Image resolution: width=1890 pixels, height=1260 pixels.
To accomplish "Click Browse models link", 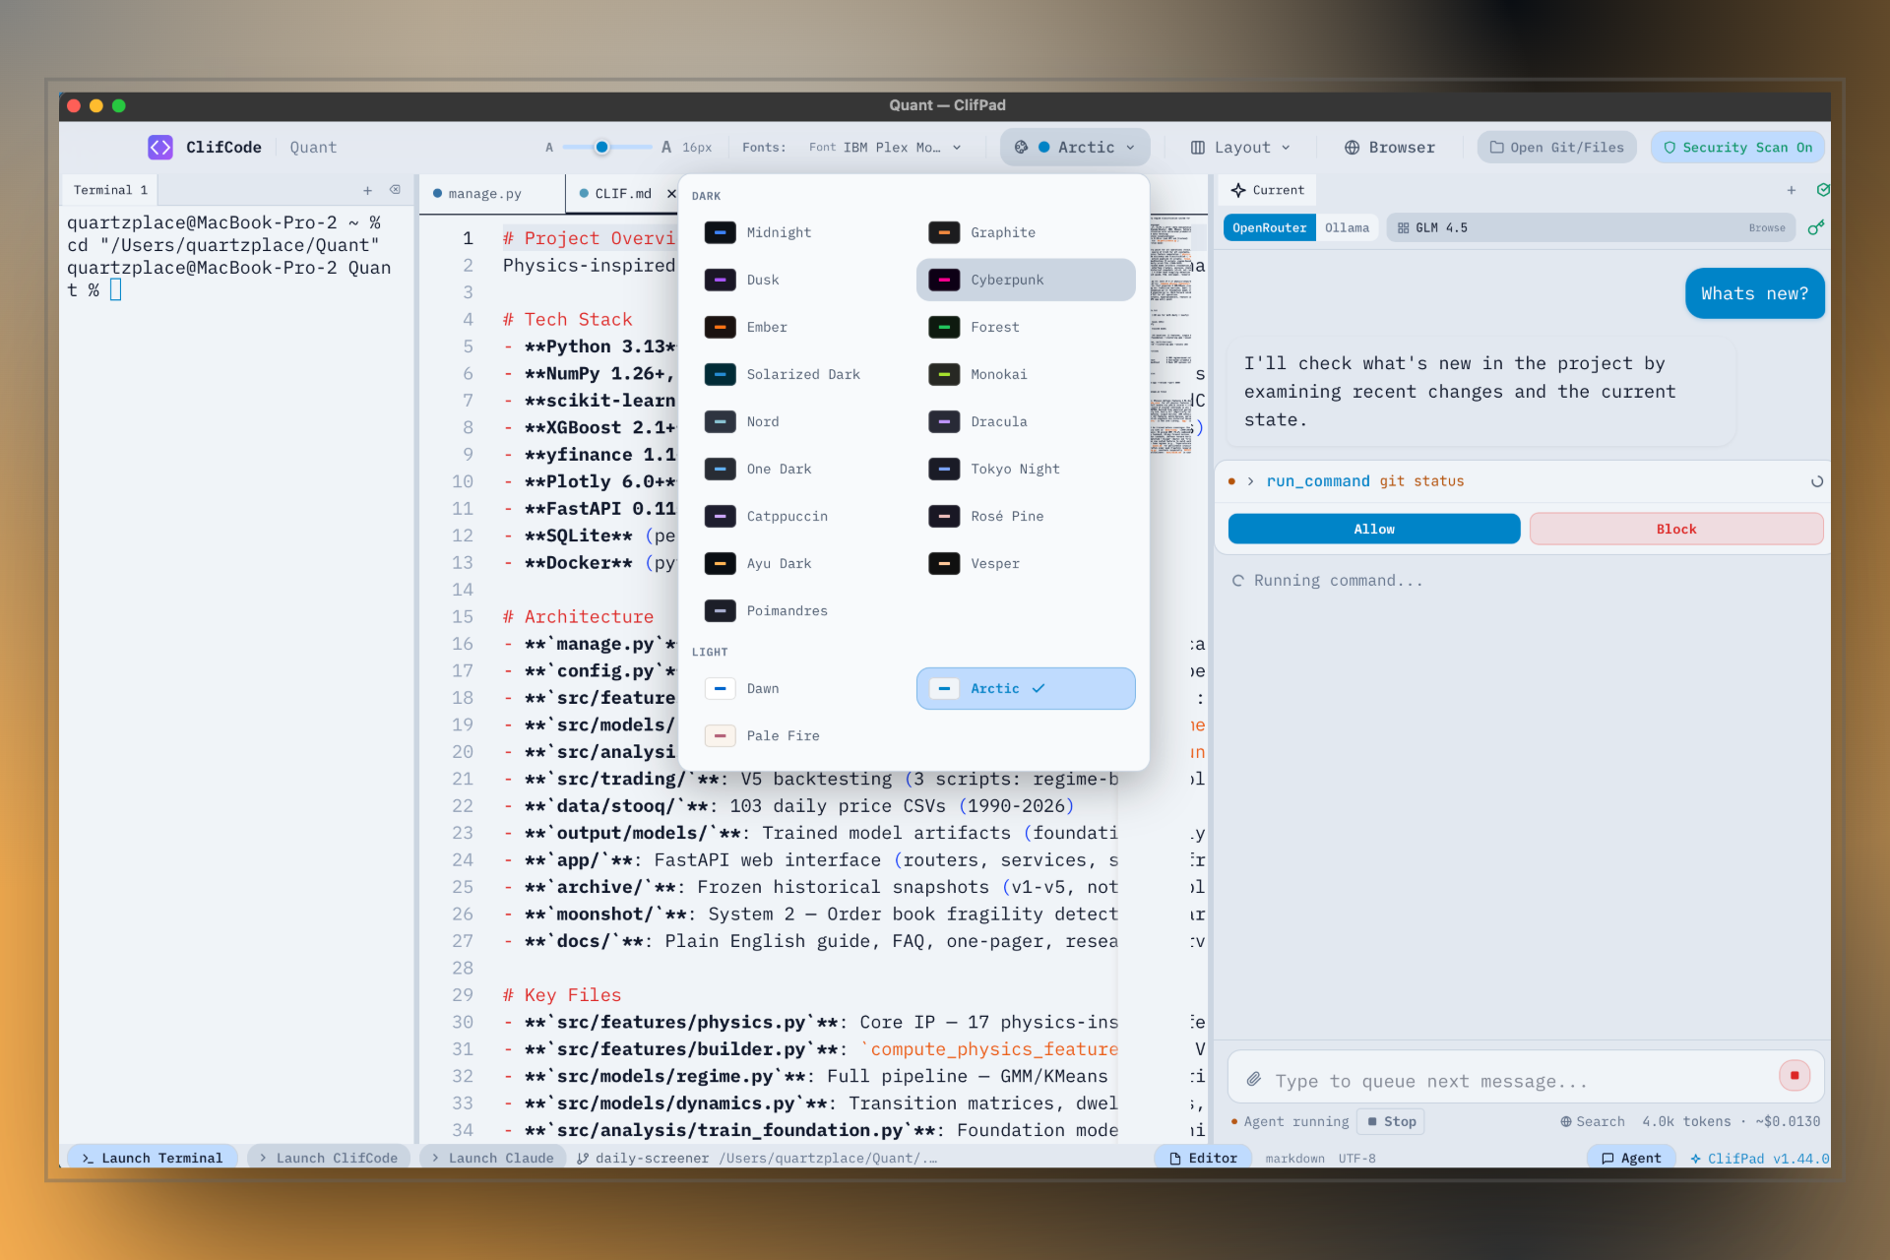I will [x=1767, y=227].
